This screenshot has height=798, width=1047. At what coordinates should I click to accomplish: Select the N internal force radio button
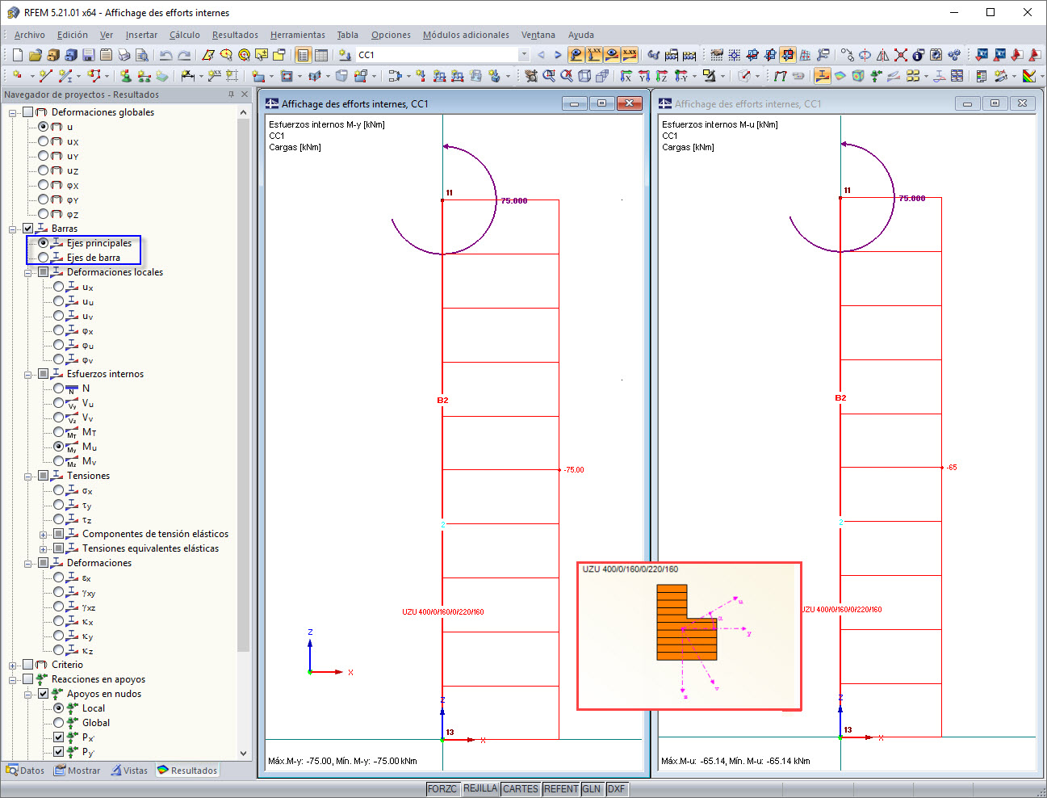coord(59,388)
